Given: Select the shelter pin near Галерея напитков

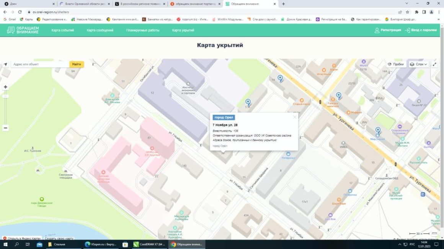Looking at the screenshot, I should tap(338, 96).
